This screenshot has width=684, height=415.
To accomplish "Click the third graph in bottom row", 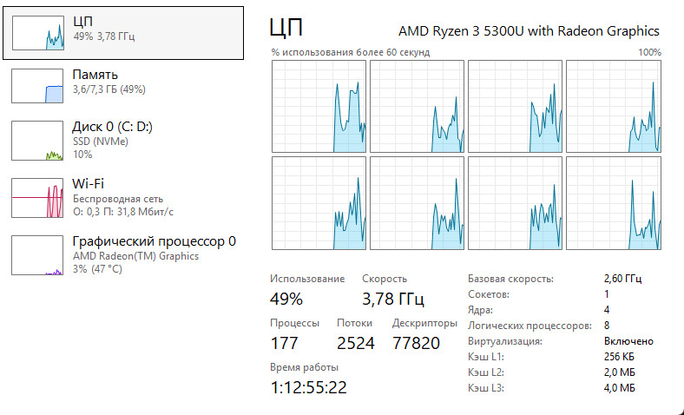I will 516,203.
